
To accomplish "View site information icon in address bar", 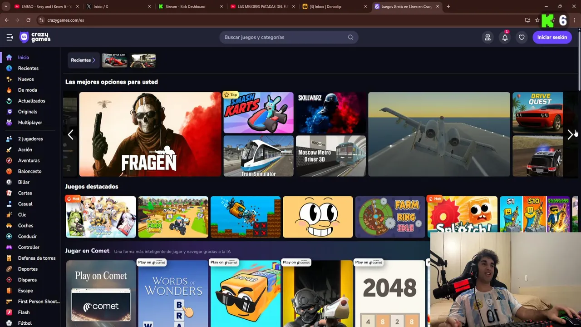I will coord(41,20).
